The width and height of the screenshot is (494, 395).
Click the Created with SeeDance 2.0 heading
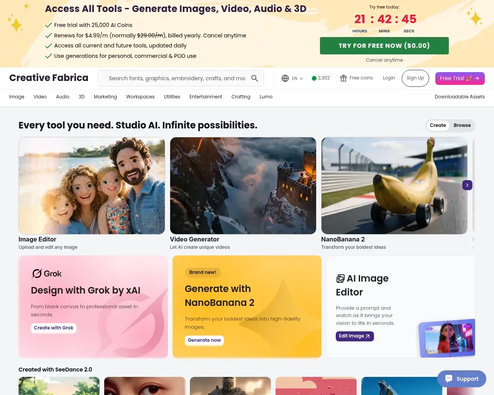[x=55, y=370]
